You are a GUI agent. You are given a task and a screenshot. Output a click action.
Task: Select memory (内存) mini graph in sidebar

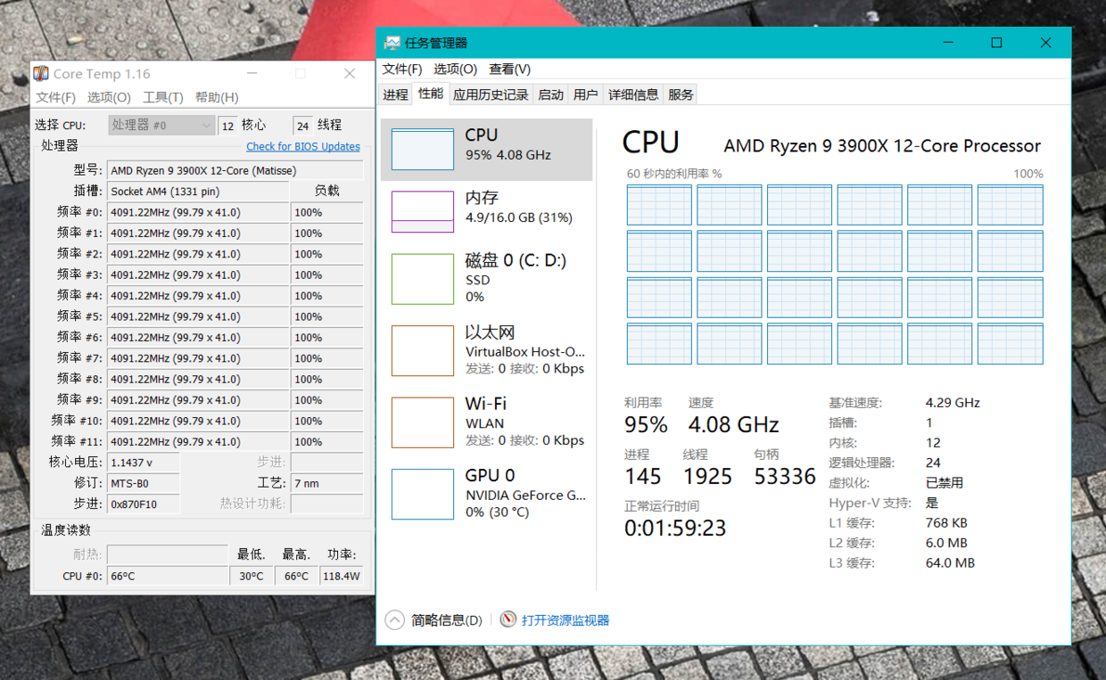pos(423,211)
